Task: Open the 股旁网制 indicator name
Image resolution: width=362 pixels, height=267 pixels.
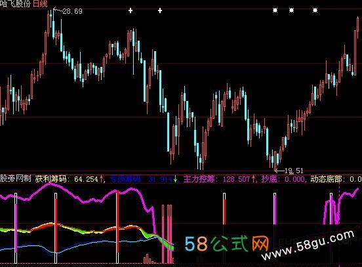Action: pos(15,179)
